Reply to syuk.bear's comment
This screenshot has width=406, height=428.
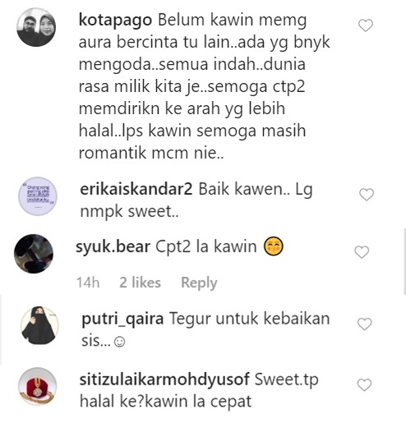coord(199,283)
